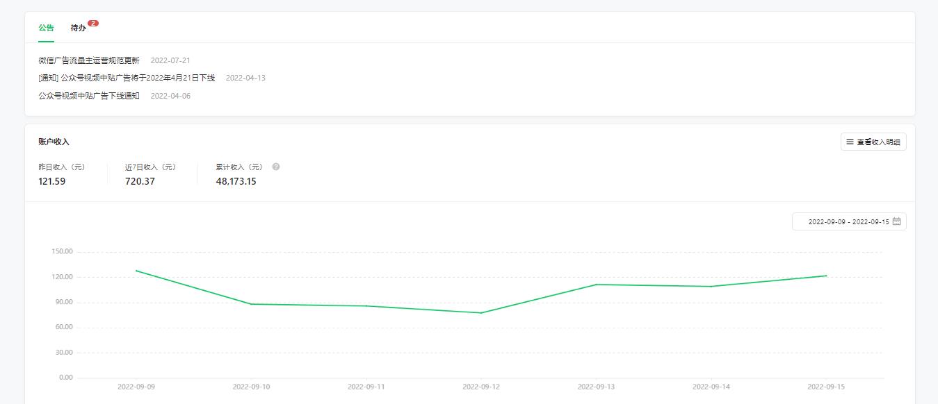This screenshot has width=938, height=404.
Task: Open the 公众号视频中贴广告将于2022年4月21日下线 notice
Action: (127, 78)
